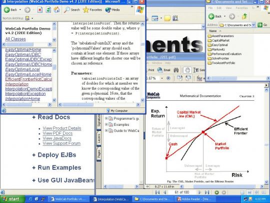Click the green go-to-next-view button in Adobe Reader

click(217, 192)
